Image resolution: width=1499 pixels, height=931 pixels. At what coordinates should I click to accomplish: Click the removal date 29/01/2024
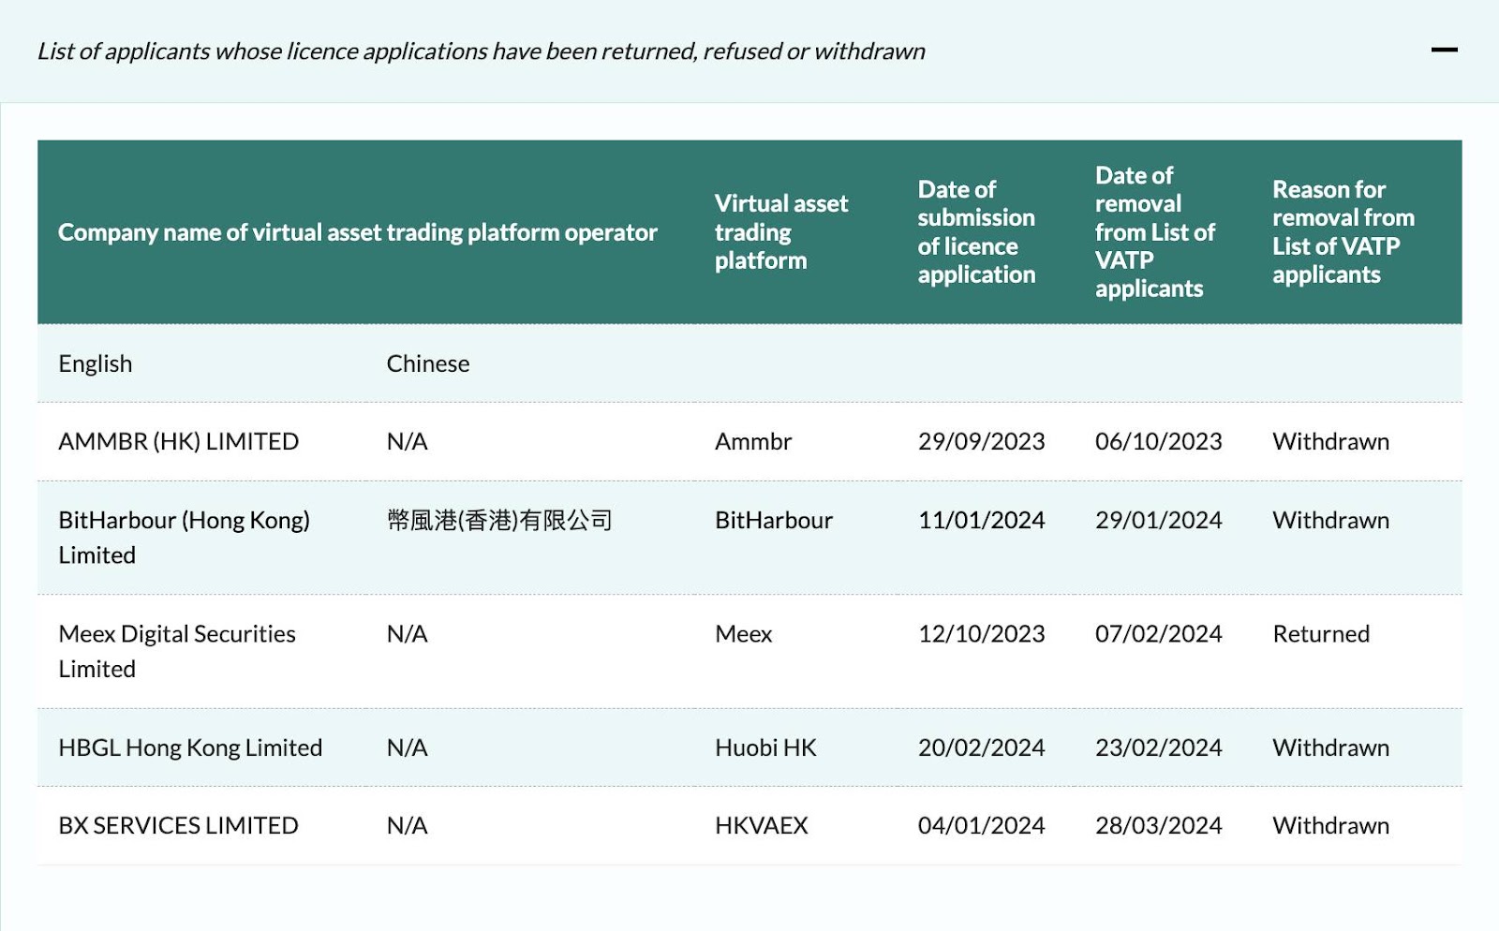[1158, 520]
